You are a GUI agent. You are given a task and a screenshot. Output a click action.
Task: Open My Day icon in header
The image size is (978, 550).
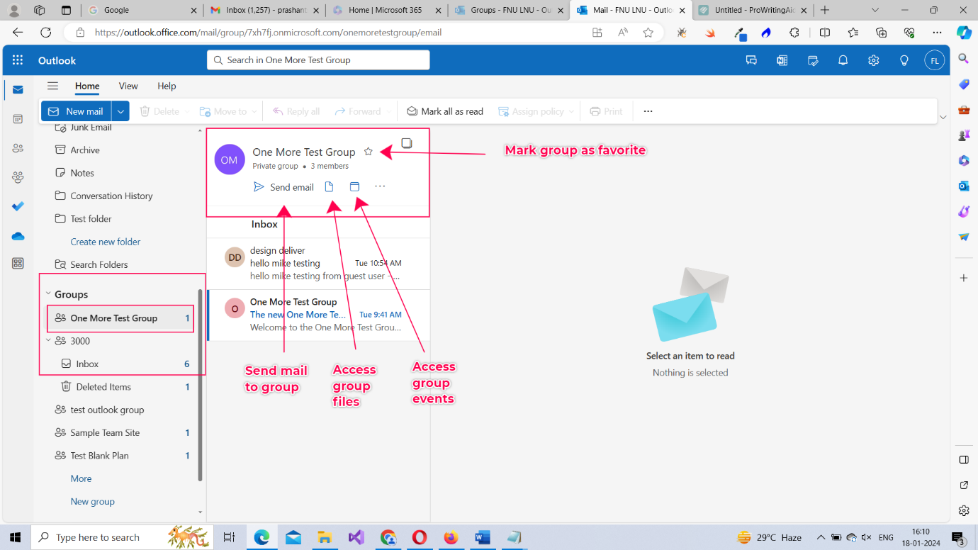tap(813, 60)
